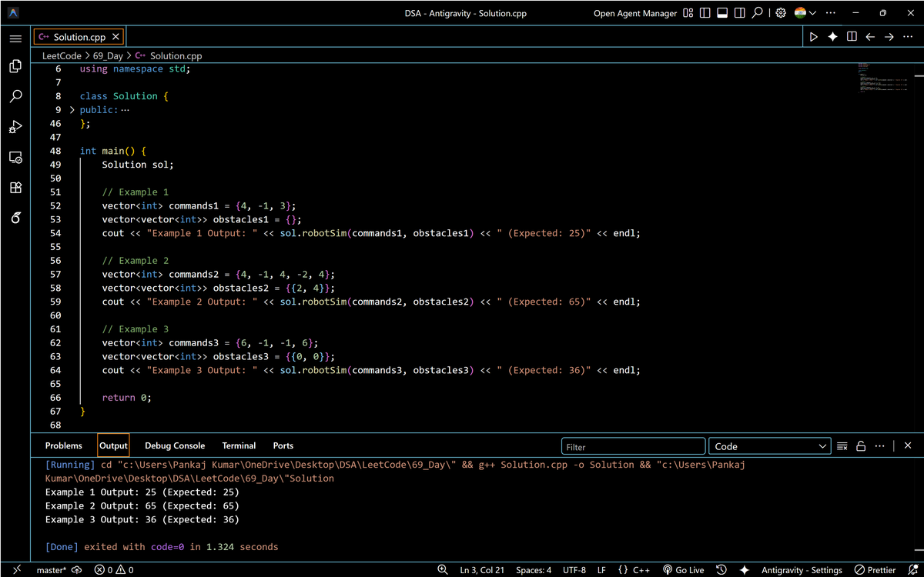
Task: Toggle the bottom panel visibility
Action: 722,13
